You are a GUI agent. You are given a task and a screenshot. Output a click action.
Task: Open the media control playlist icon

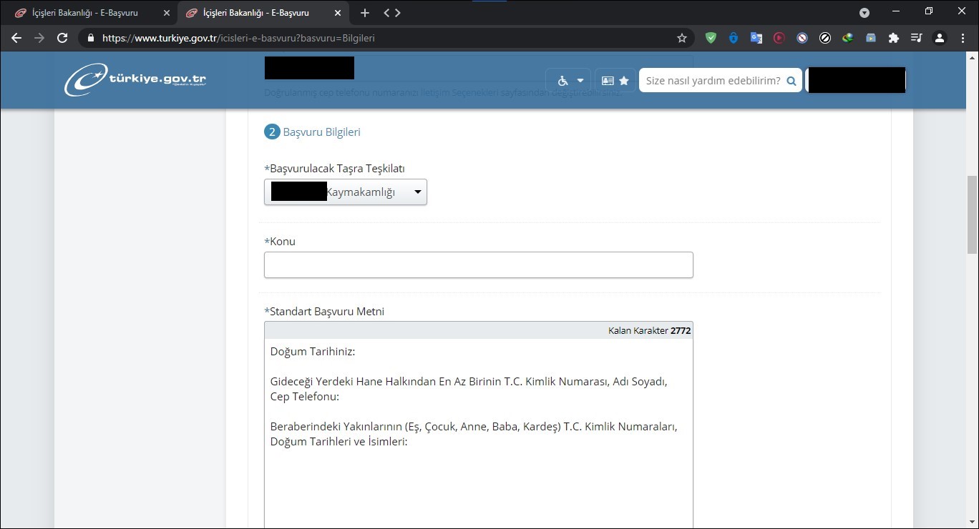tap(917, 38)
